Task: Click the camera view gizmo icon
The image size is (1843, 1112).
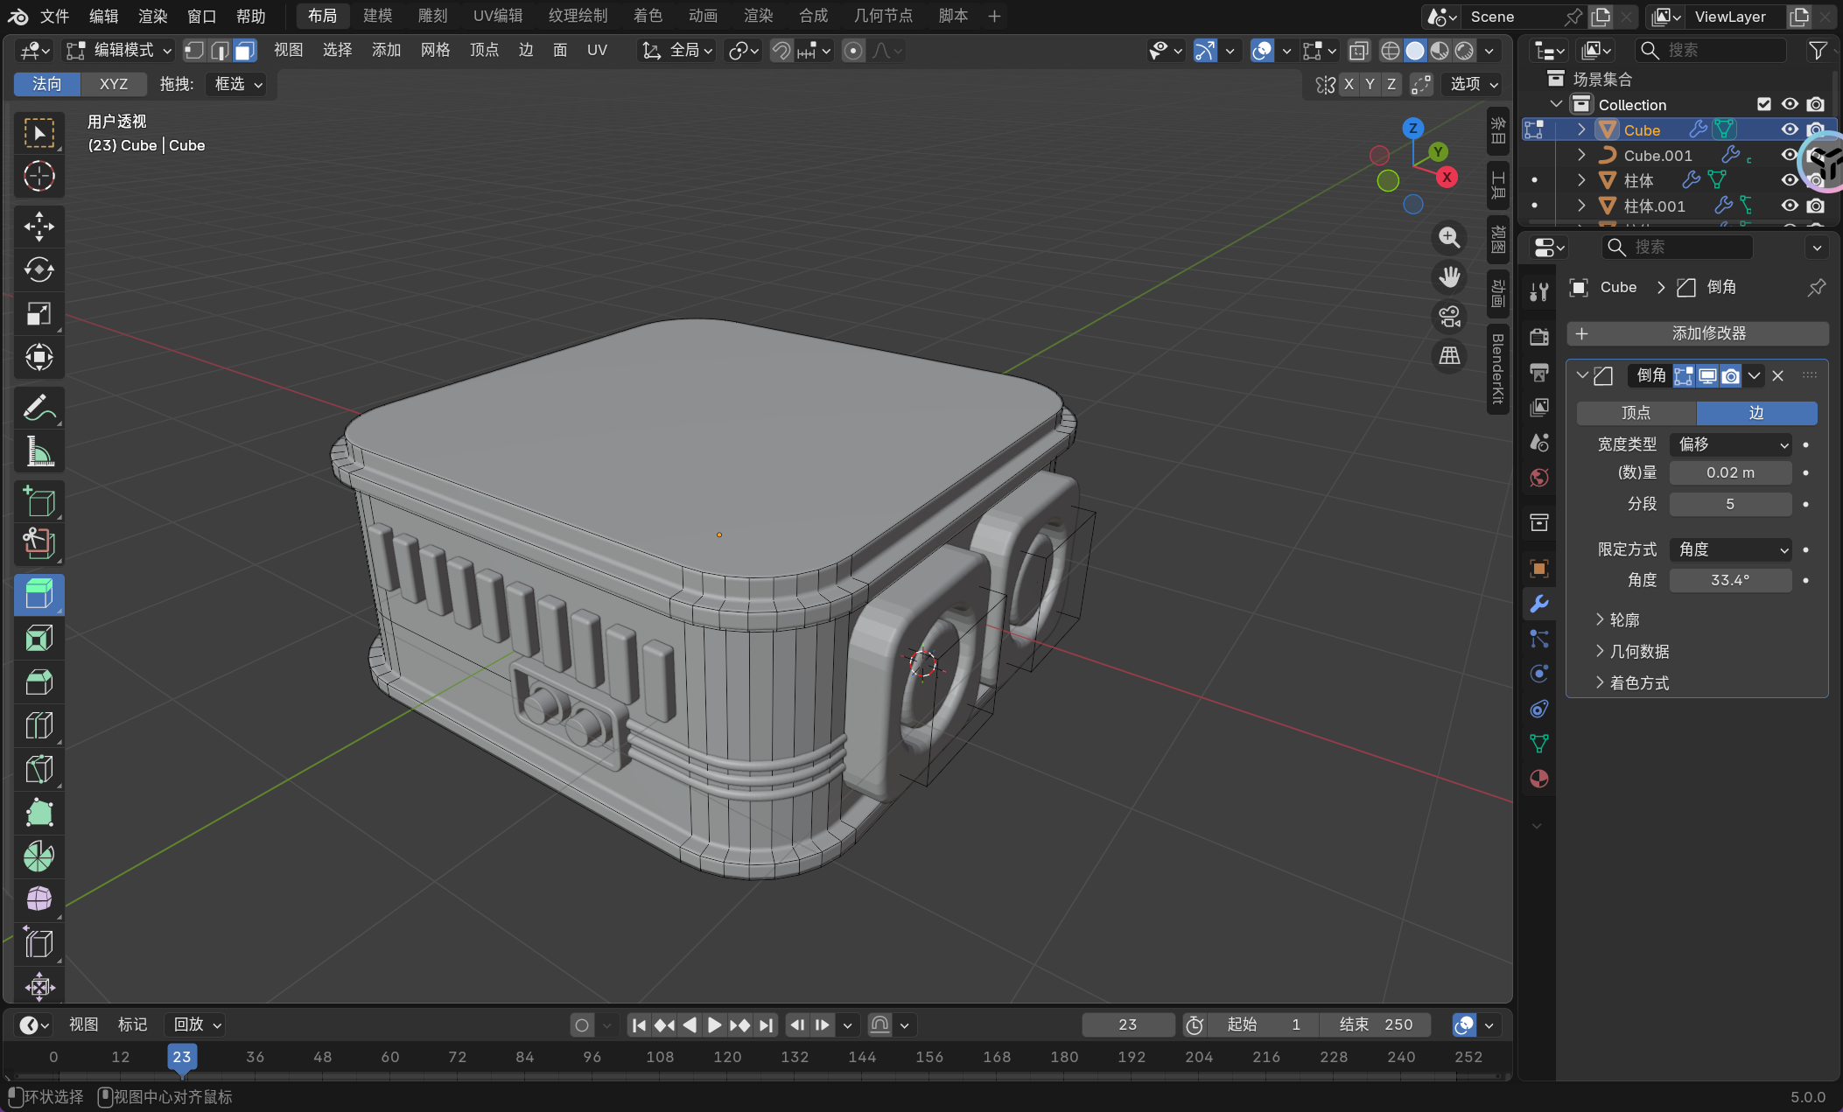Action: tap(1449, 317)
